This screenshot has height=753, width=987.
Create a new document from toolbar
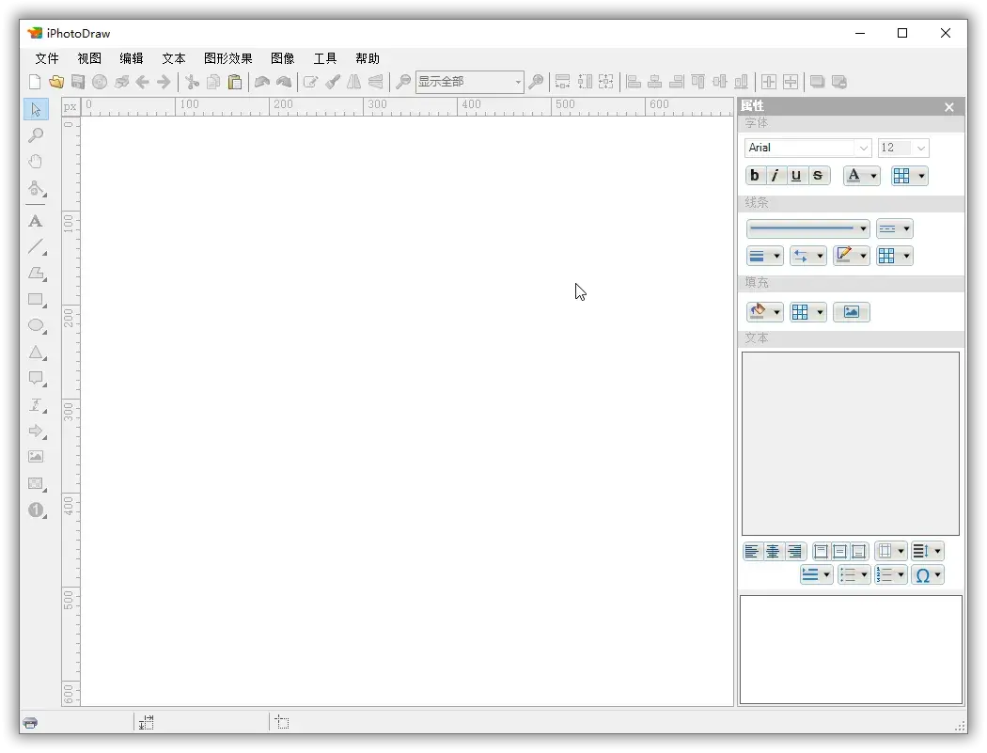point(36,82)
